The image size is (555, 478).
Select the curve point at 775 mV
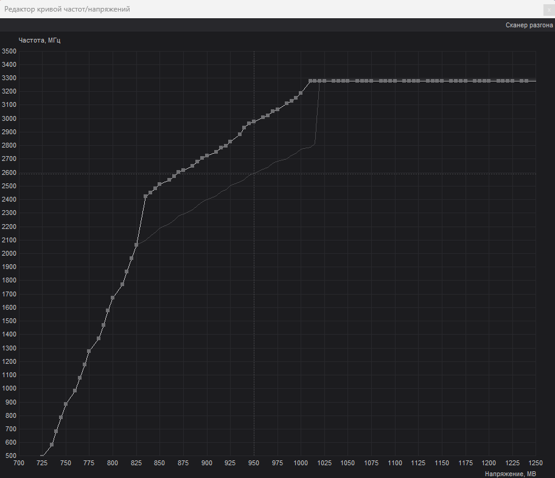click(89, 352)
